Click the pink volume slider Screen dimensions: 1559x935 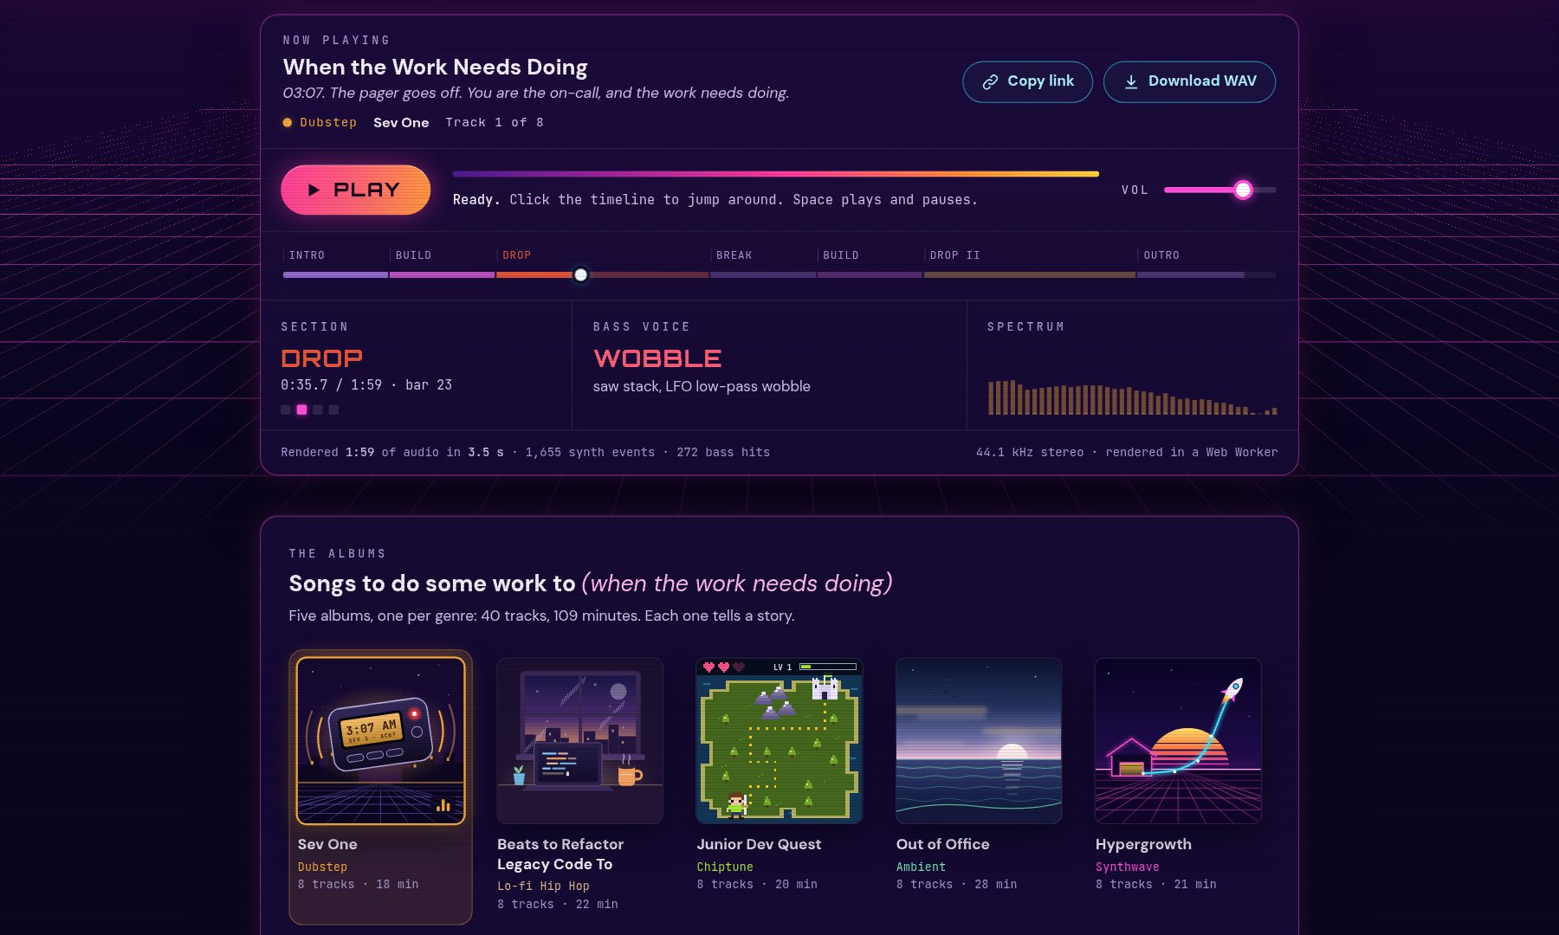tap(1219, 190)
